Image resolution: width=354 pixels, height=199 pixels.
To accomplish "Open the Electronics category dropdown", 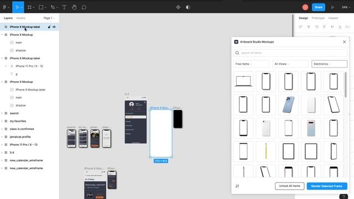I will click(x=330, y=64).
